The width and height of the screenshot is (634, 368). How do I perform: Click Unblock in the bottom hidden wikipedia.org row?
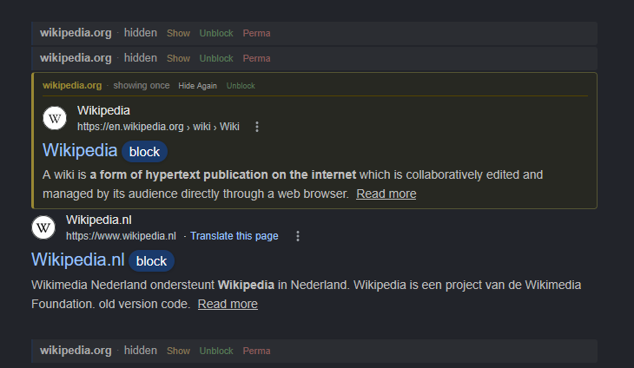216,351
